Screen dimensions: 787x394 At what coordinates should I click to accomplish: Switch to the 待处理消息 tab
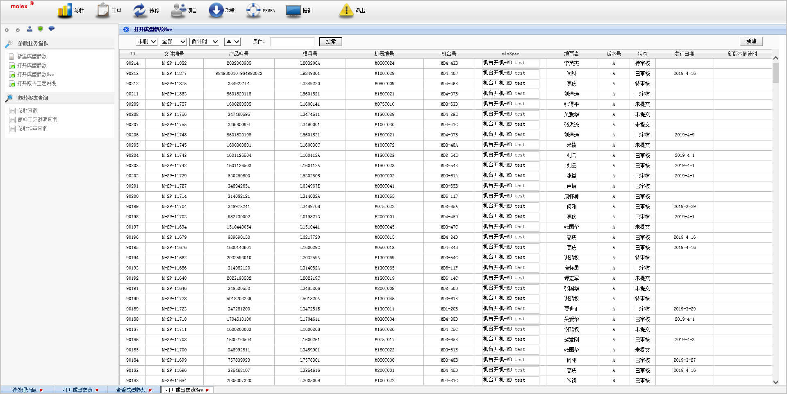pyautogui.click(x=24, y=390)
